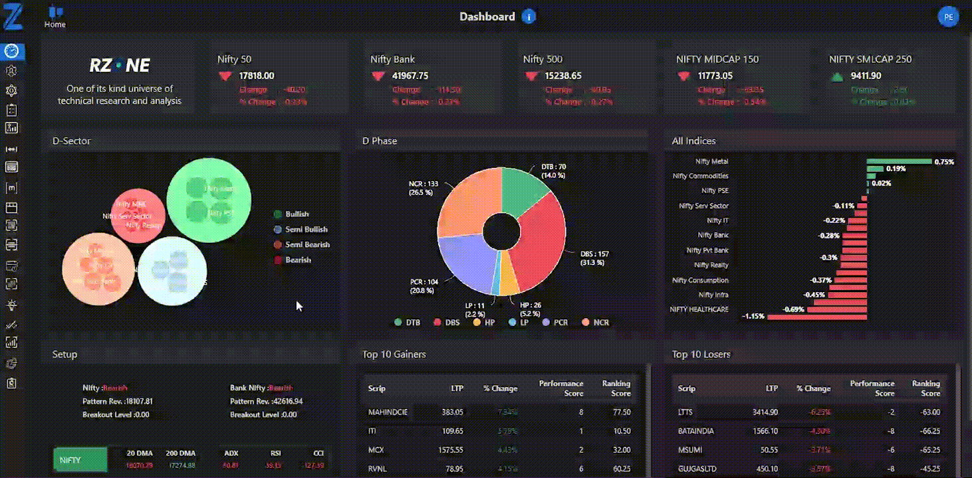Toggle DBS series in D Phase legend
Image resolution: width=972 pixels, height=478 pixels.
coord(446,323)
